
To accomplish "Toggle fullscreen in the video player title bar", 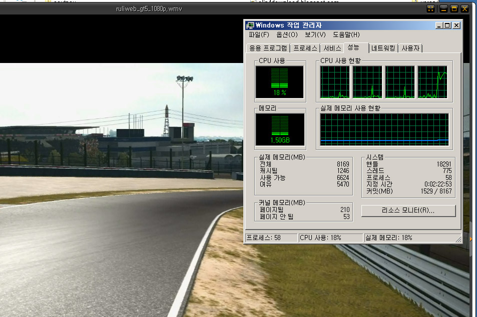I will point(430,9).
